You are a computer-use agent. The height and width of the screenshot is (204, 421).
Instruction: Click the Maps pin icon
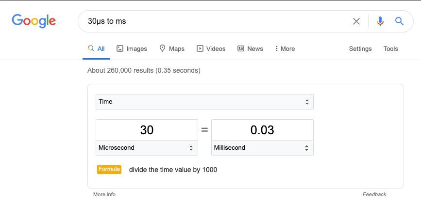tap(162, 48)
